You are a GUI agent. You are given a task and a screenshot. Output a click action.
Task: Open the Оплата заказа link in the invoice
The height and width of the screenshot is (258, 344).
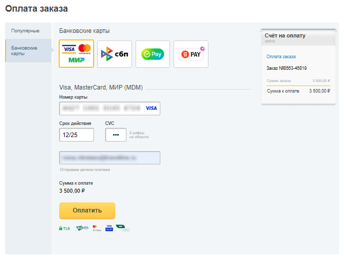click(281, 57)
